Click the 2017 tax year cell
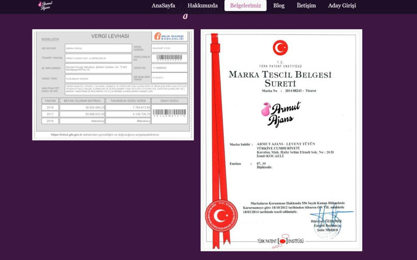The width and height of the screenshot is (417, 260). pyautogui.click(x=50, y=114)
